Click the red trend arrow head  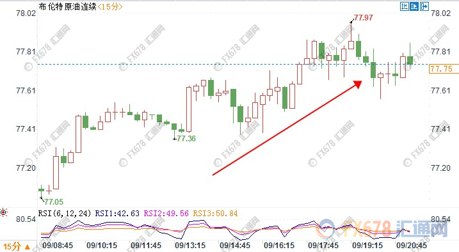coord(358,84)
